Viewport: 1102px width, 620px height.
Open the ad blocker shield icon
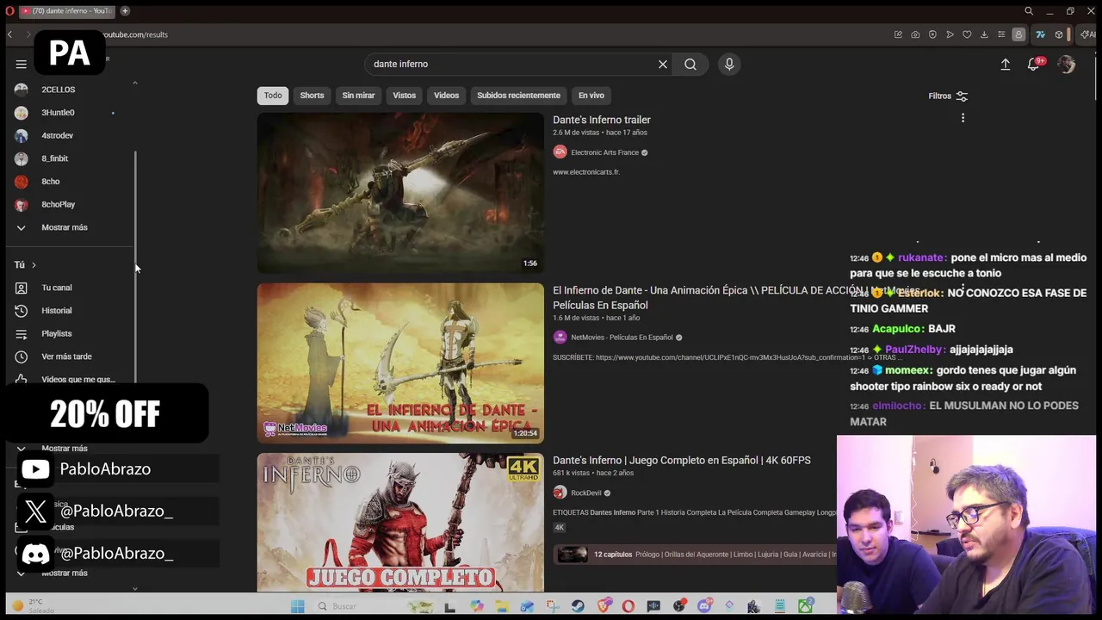click(932, 34)
